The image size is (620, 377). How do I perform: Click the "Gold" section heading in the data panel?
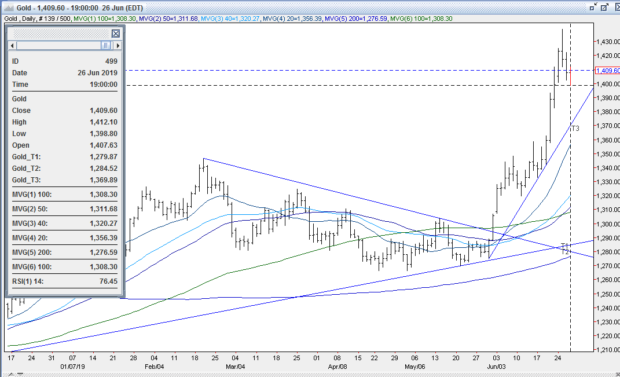pos(19,99)
